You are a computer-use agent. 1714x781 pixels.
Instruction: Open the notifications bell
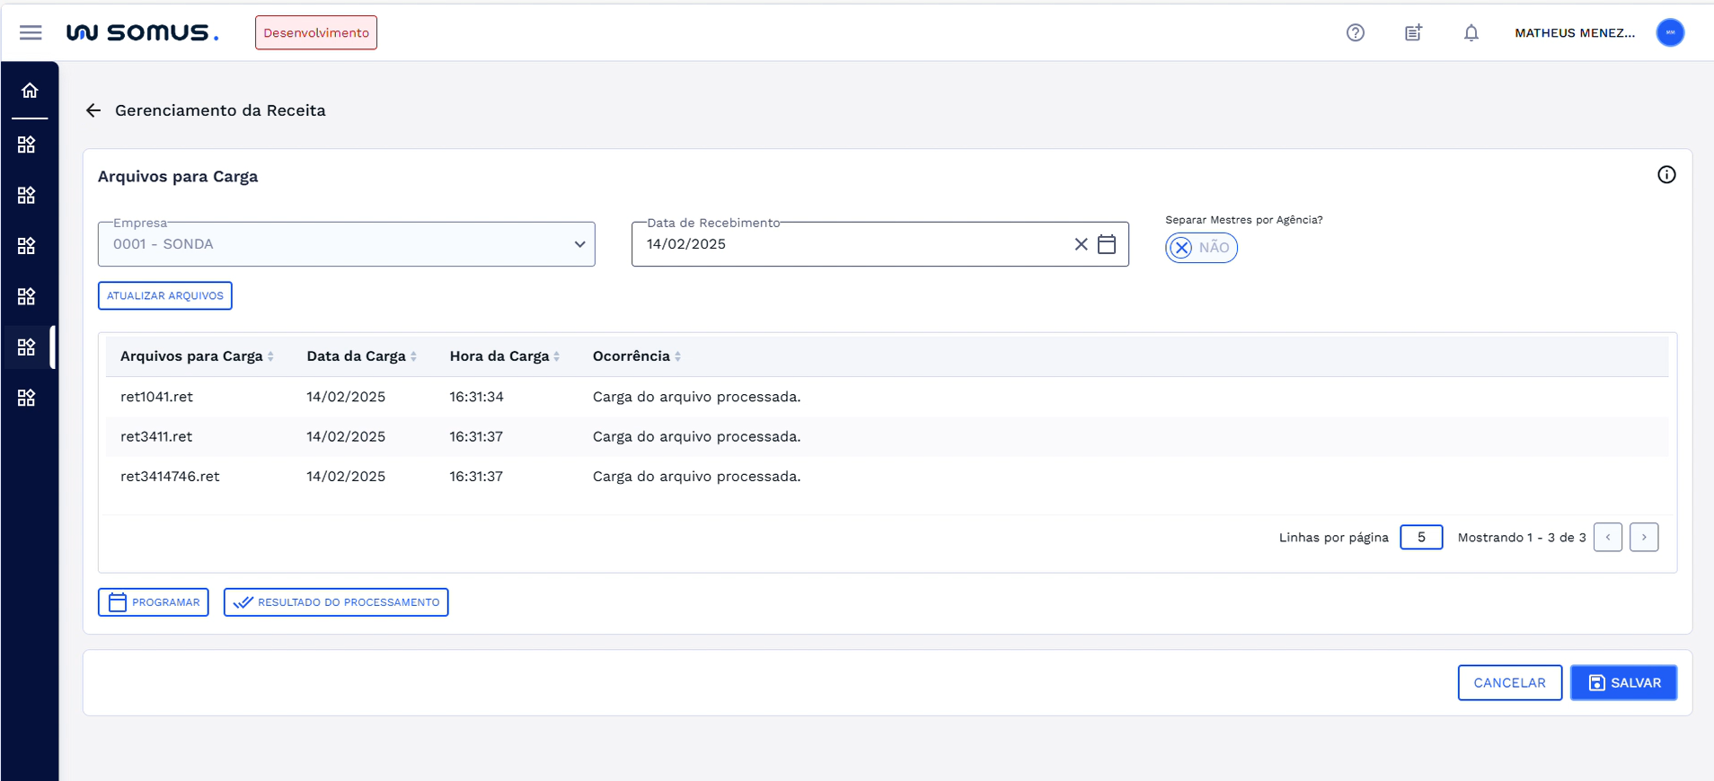1471,33
